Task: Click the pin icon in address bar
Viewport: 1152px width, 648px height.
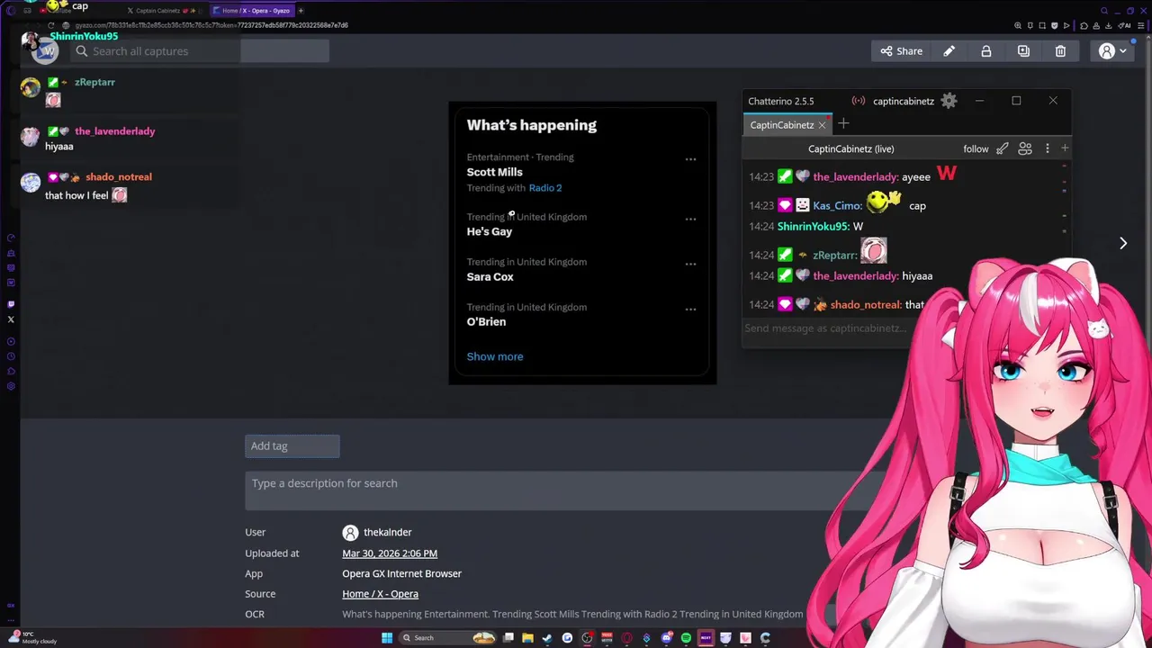Action: 1030,25
